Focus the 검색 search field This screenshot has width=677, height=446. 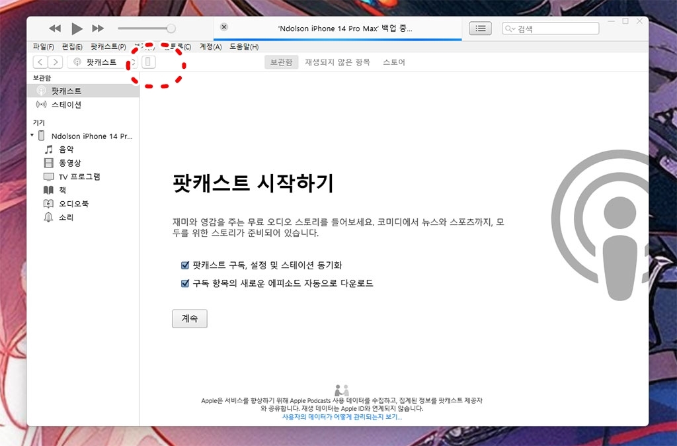[x=551, y=28]
